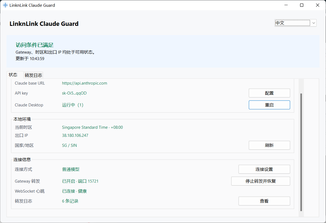The image size is (326, 223).
Task: Click the 当前时区 label
Action: [23, 127]
